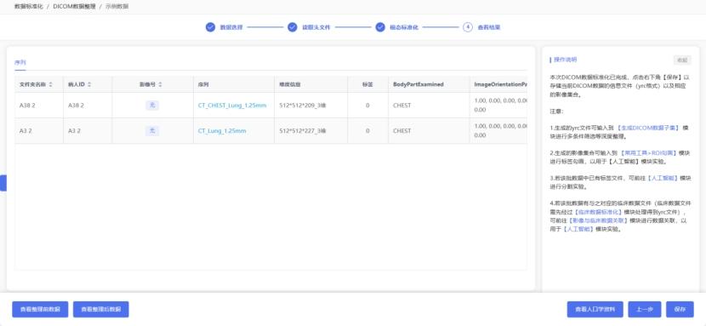
Task: Click the 保存 button
Action: (680, 309)
